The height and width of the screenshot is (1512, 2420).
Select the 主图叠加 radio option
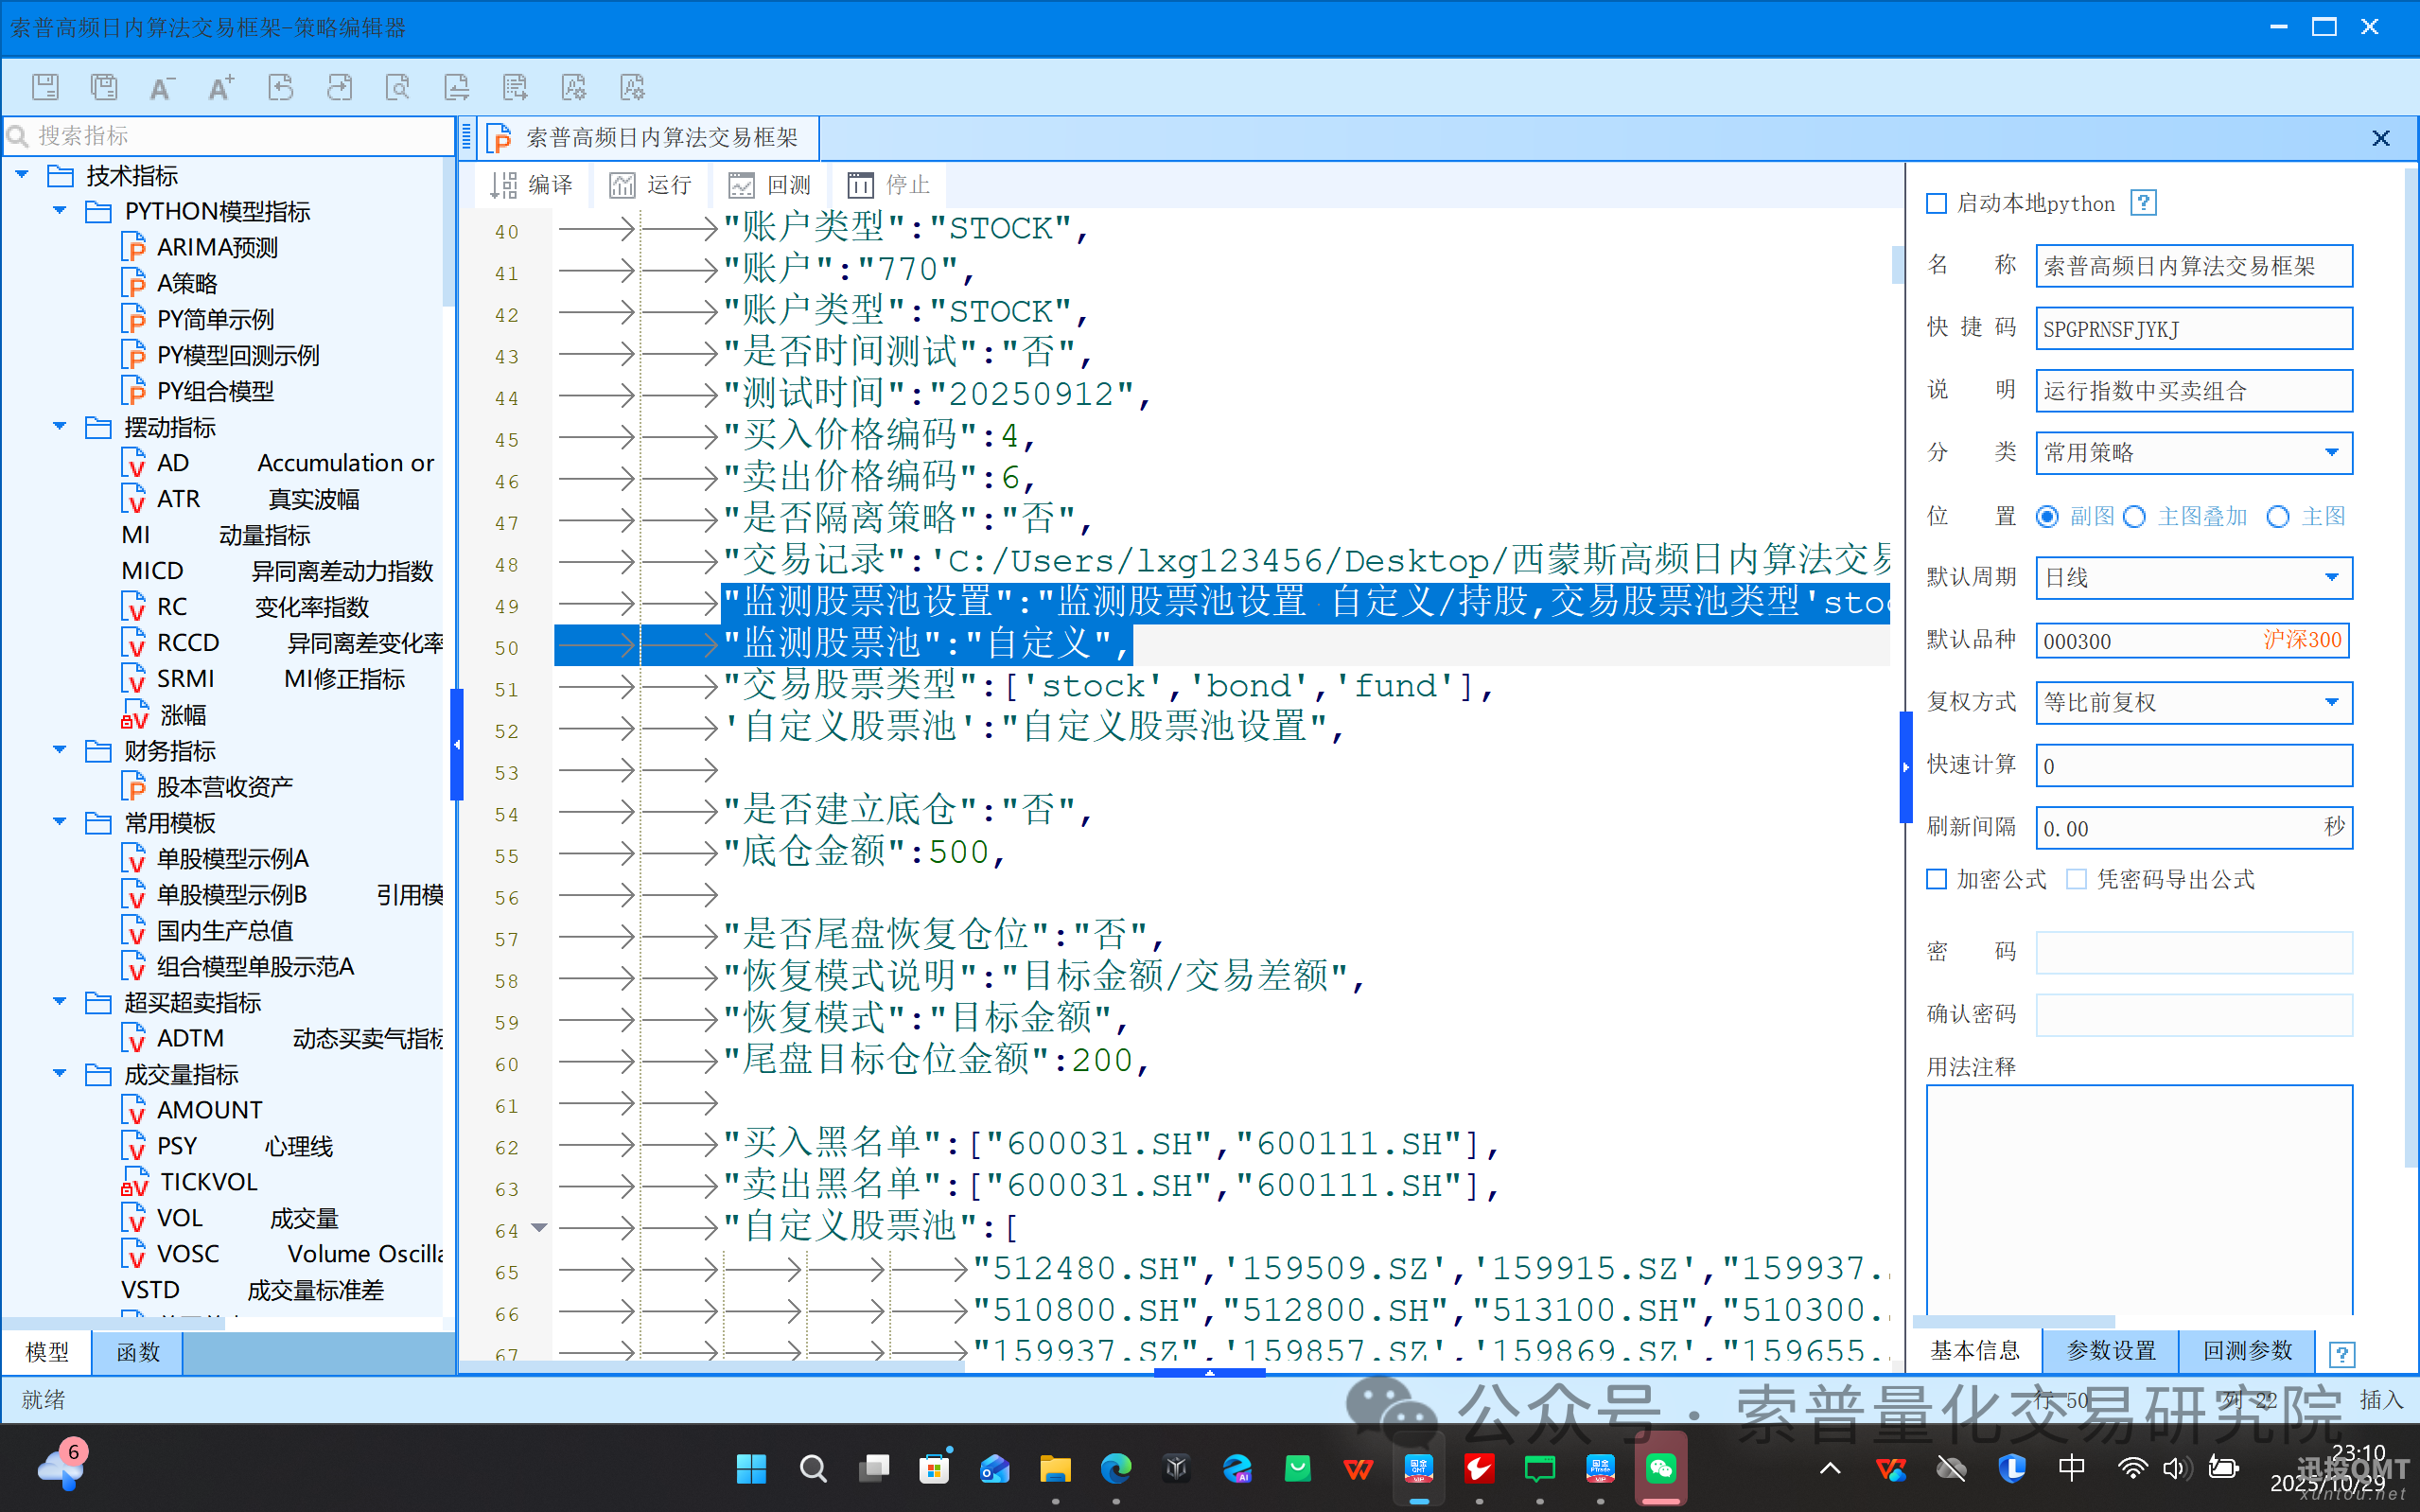pyautogui.click(x=2134, y=517)
